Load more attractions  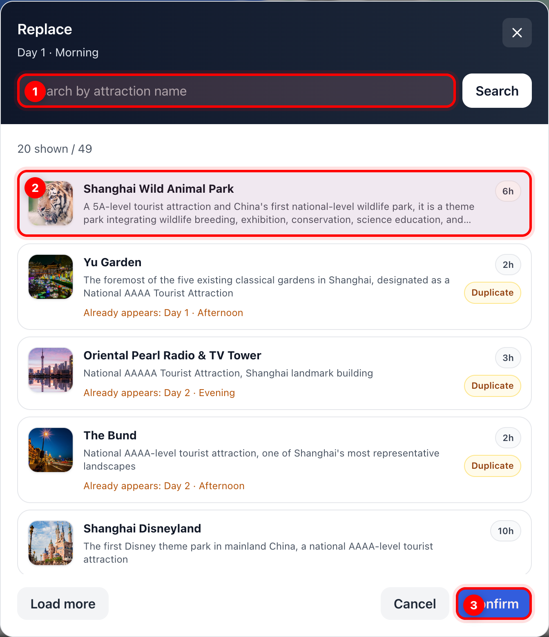pyautogui.click(x=63, y=604)
